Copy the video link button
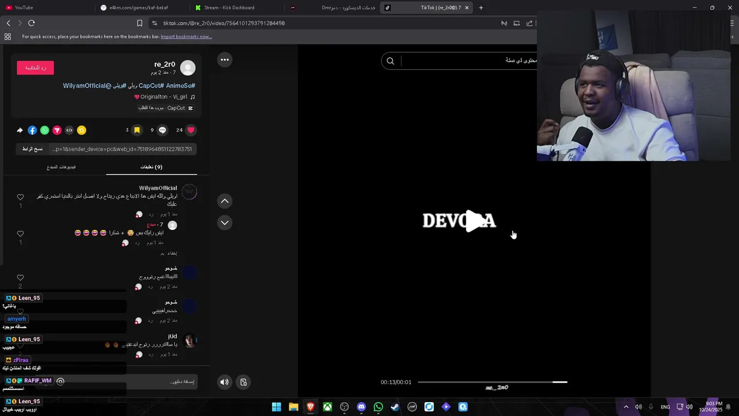Viewport: 739px width, 416px height. tap(33, 149)
